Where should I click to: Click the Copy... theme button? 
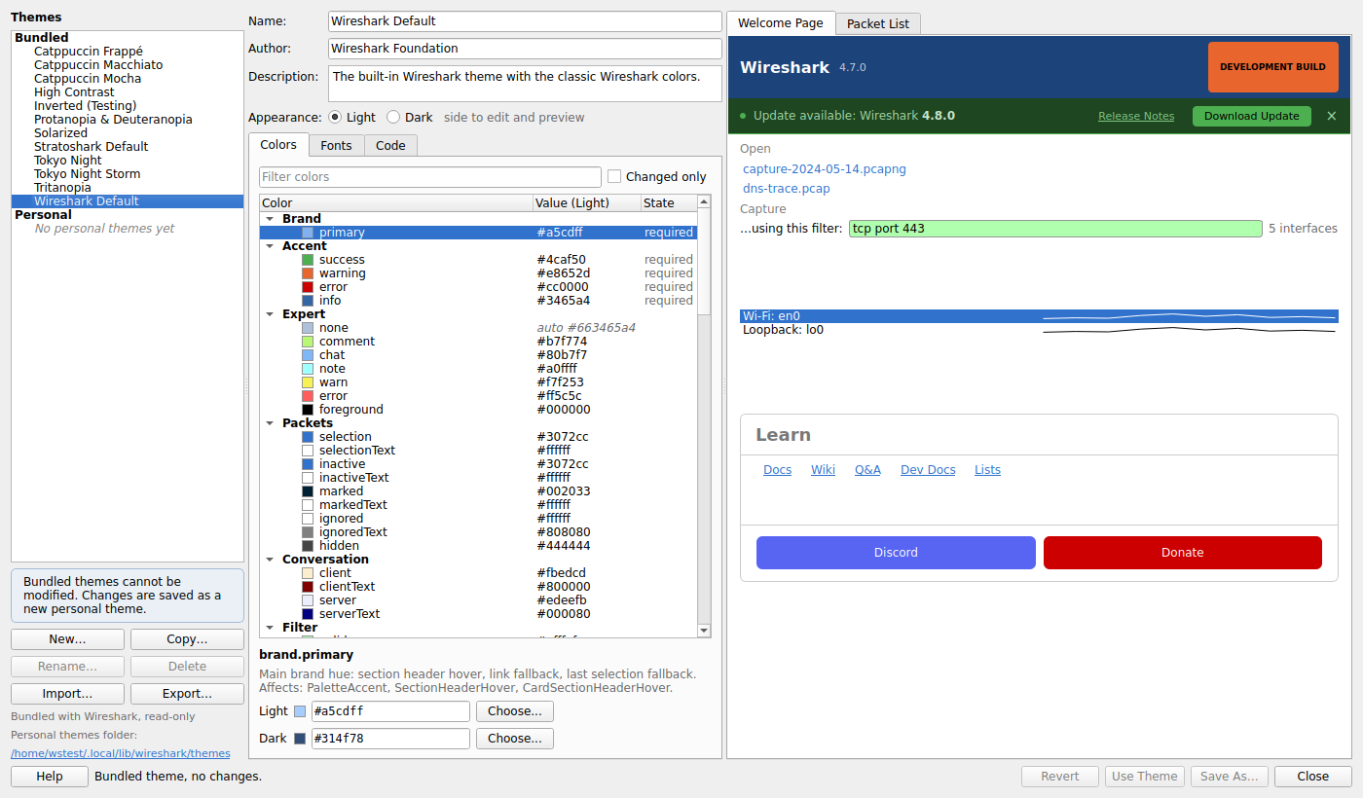(187, 639)
